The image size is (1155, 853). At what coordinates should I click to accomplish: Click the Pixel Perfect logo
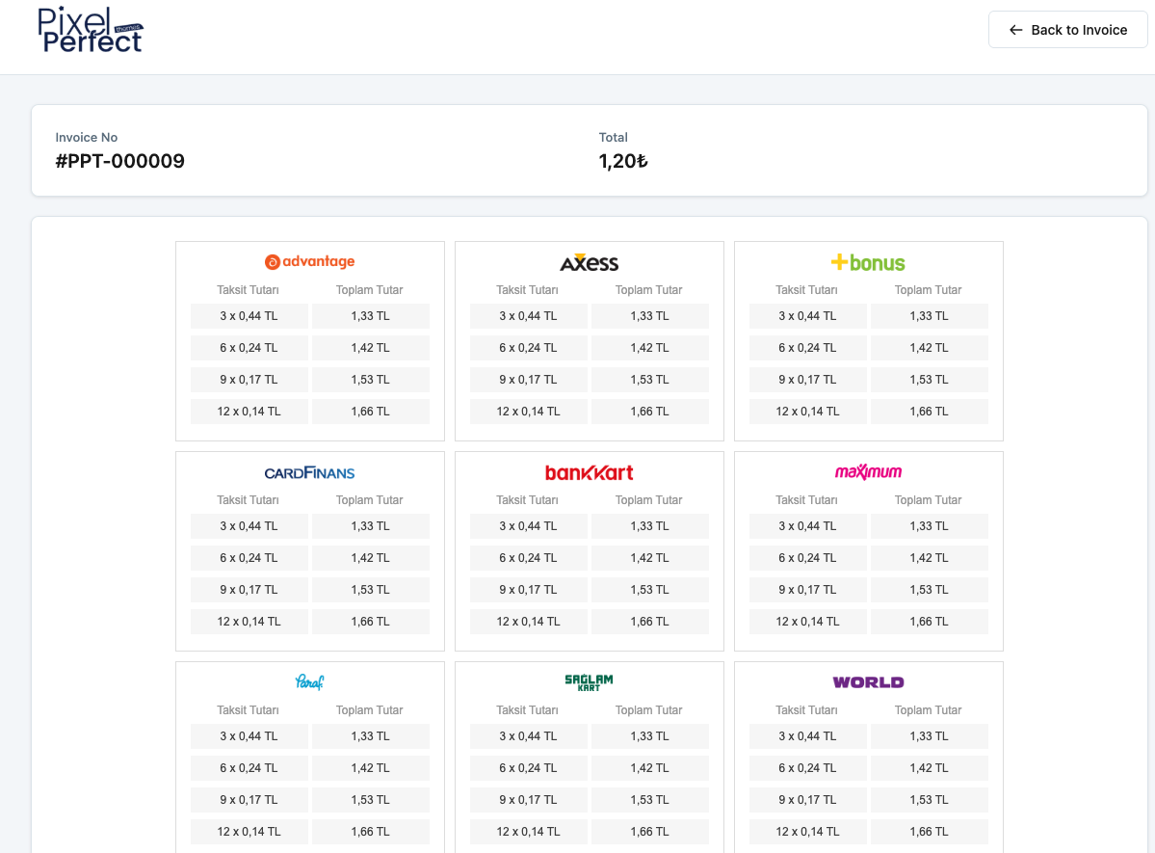point(91,31)
